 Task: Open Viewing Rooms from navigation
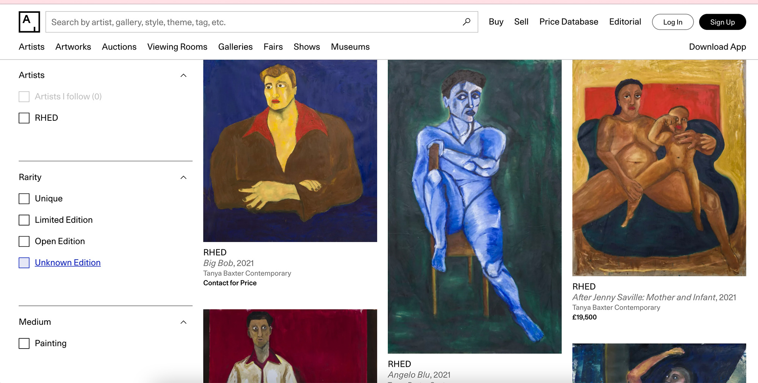click(x=177, y=47)
